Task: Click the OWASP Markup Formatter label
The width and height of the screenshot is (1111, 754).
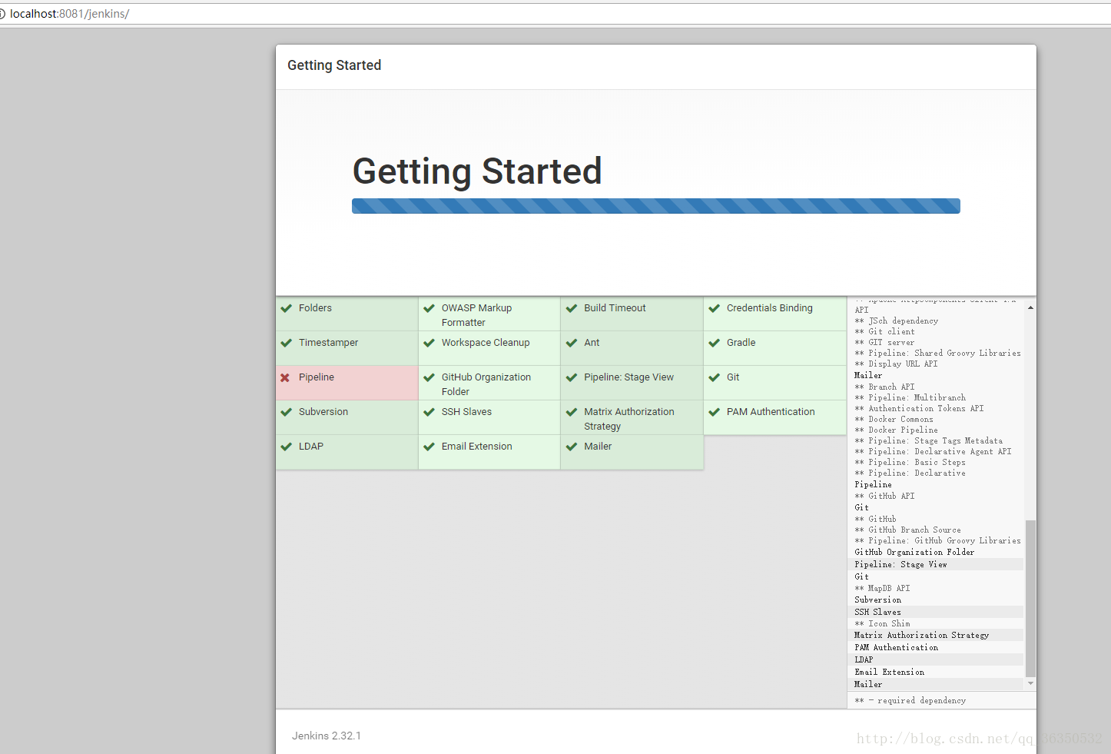Action: (x=476, y=315)
